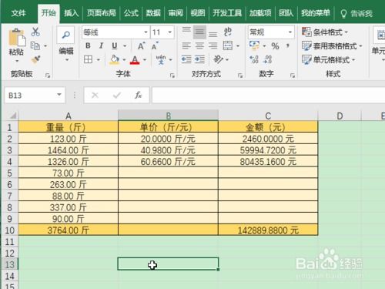Open the 条件格式 menu

(325, 32)
